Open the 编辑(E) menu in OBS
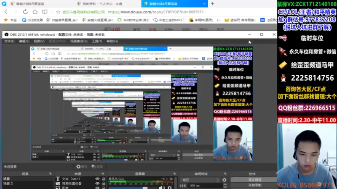This screenshot has height=189, width=337. coord(24,41)
